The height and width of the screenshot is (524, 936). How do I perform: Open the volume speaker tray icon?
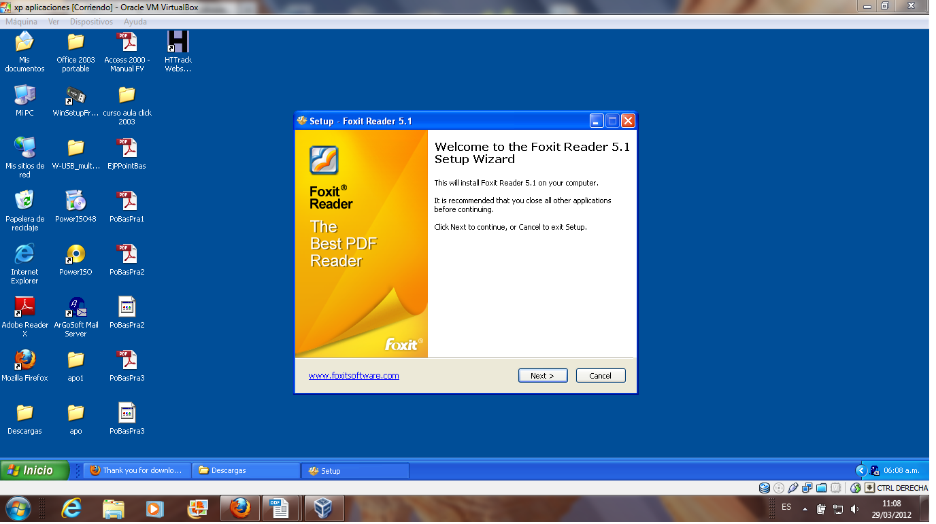pyautogui.click(x=854, y=508)
